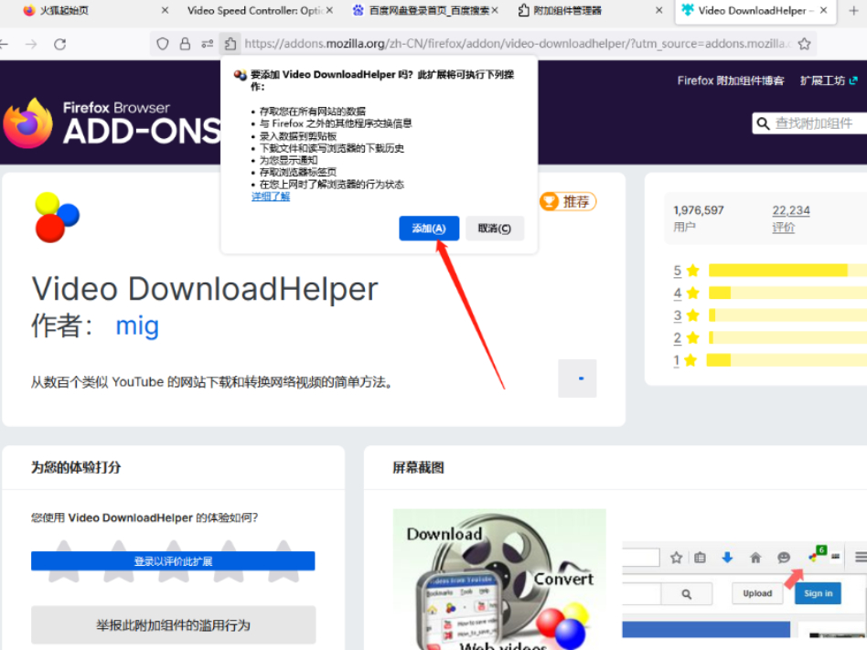The height and width of the screenshot is (650, 867).
Task: Open the Download Convert screenshot thumbnail
Action: click(499, 580)
